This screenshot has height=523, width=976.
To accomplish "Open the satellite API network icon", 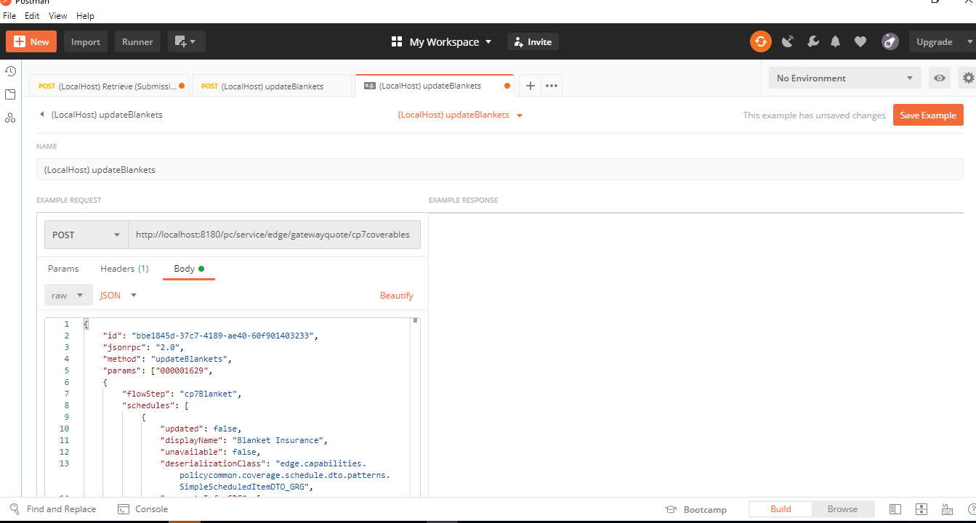I will pyautogui.click(x=788, y=41).
